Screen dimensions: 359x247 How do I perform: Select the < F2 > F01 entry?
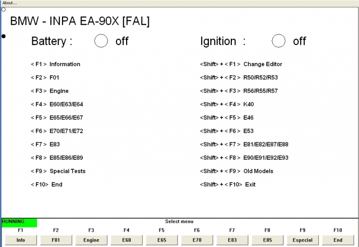[45, 77]
